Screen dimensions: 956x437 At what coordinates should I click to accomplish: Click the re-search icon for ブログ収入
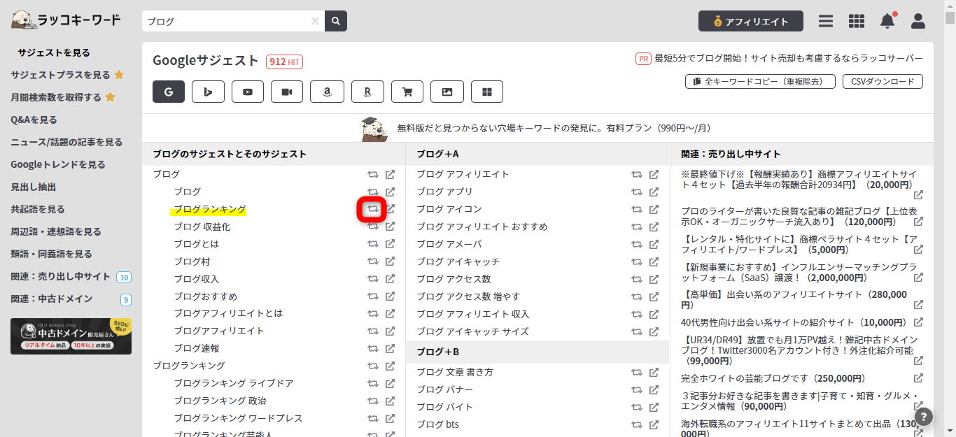[373, 279]
